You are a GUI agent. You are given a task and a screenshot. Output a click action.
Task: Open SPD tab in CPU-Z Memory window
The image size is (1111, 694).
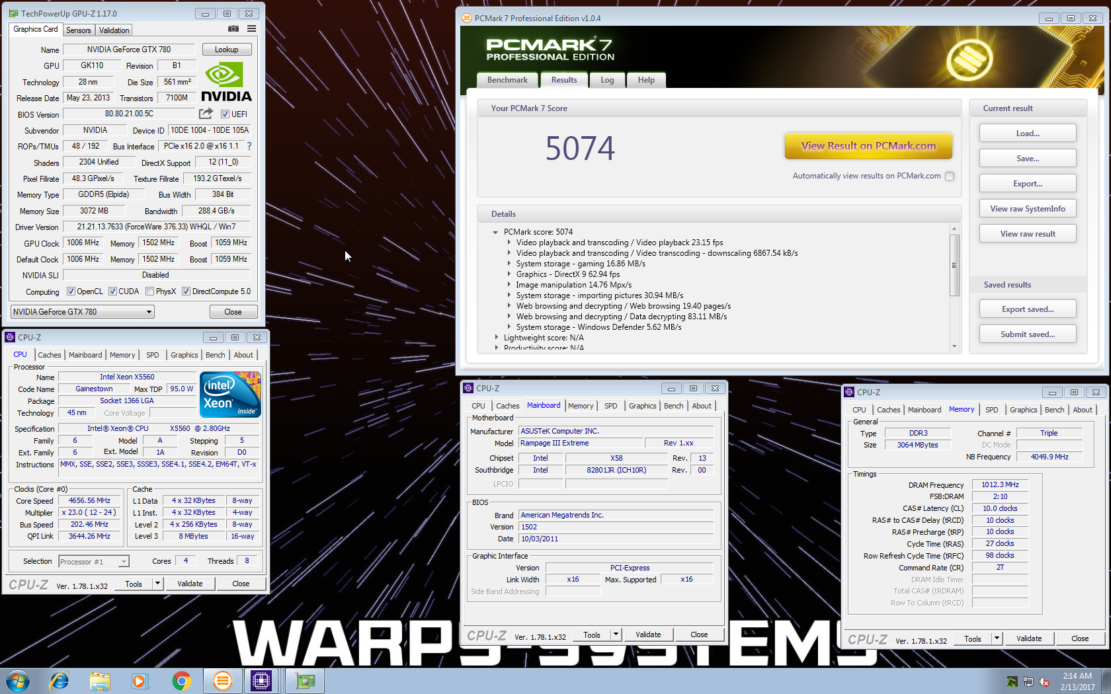[x=991, y=410]
